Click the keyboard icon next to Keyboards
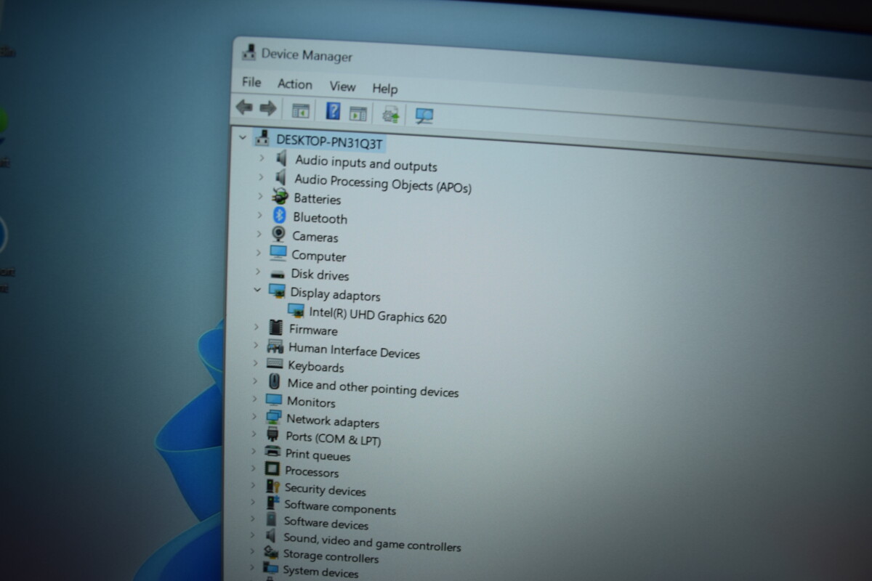The image size is (872, 581). (275, 364)
